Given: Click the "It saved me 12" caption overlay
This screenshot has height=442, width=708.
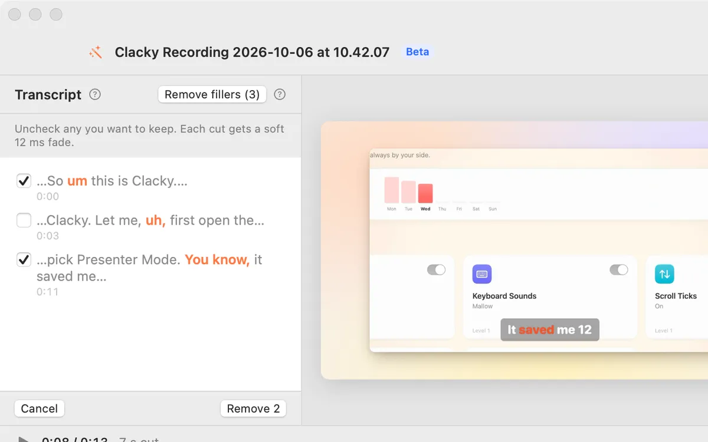Looking at the screenshot, I should (x=550, y=329).
